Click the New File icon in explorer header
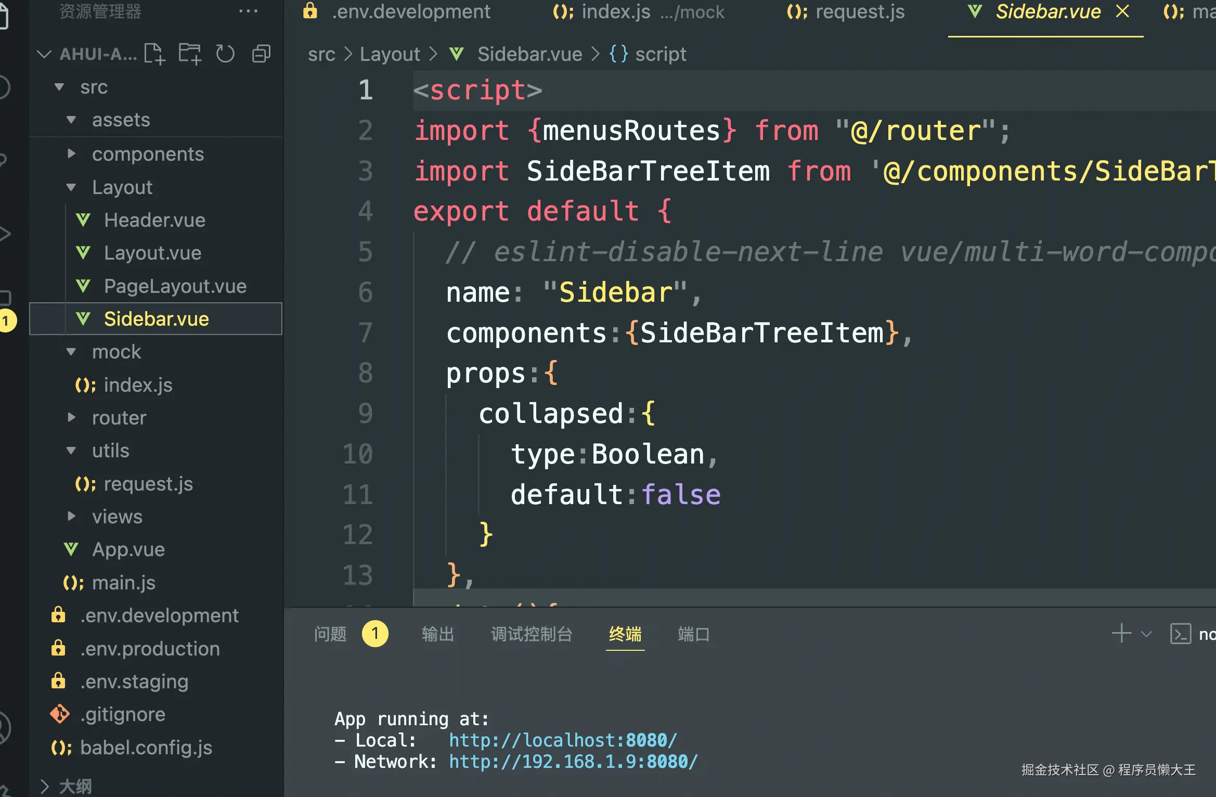 [x=154, y=54]
